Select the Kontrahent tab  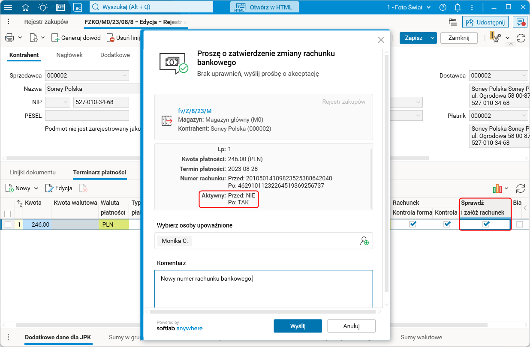(24, 55)
